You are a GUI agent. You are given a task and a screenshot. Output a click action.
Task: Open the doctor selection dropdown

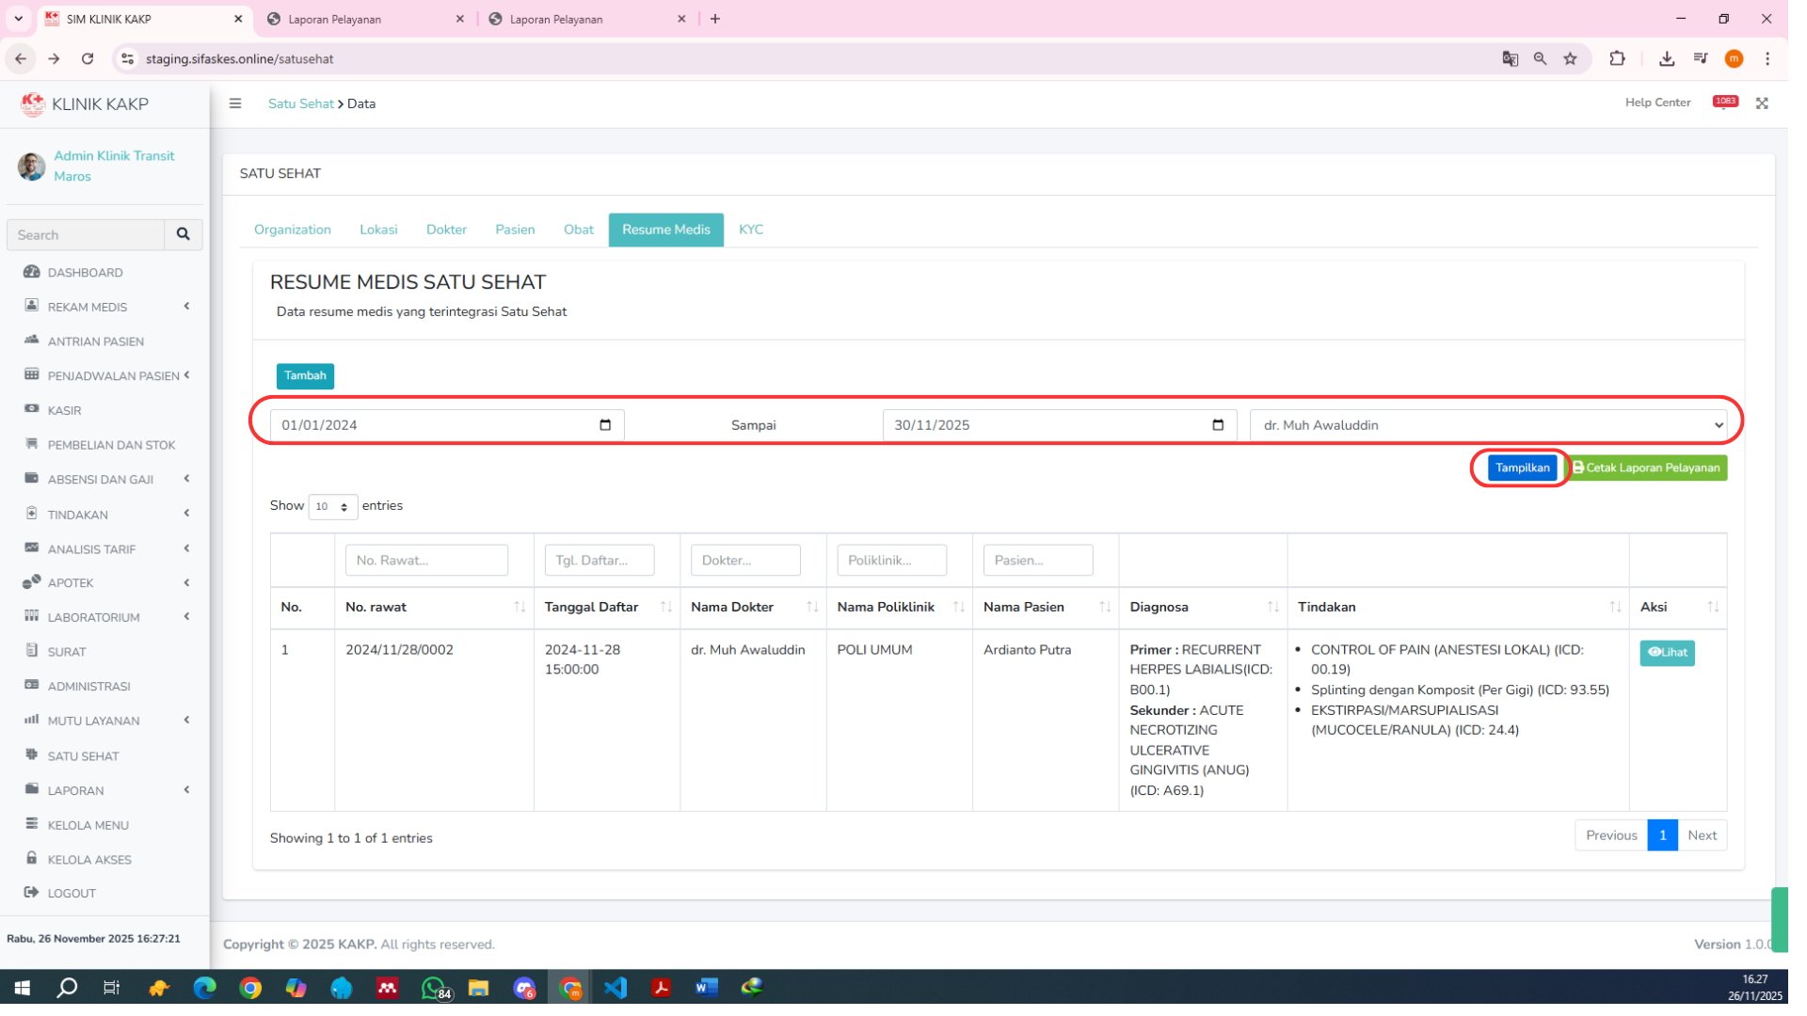[x=1488, y=425]
